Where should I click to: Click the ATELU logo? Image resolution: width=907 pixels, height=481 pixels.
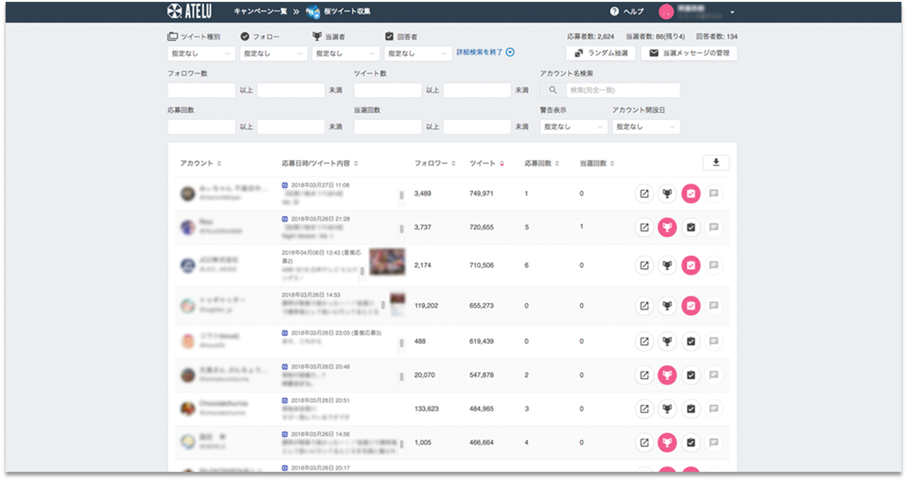(x=190, y=12)
